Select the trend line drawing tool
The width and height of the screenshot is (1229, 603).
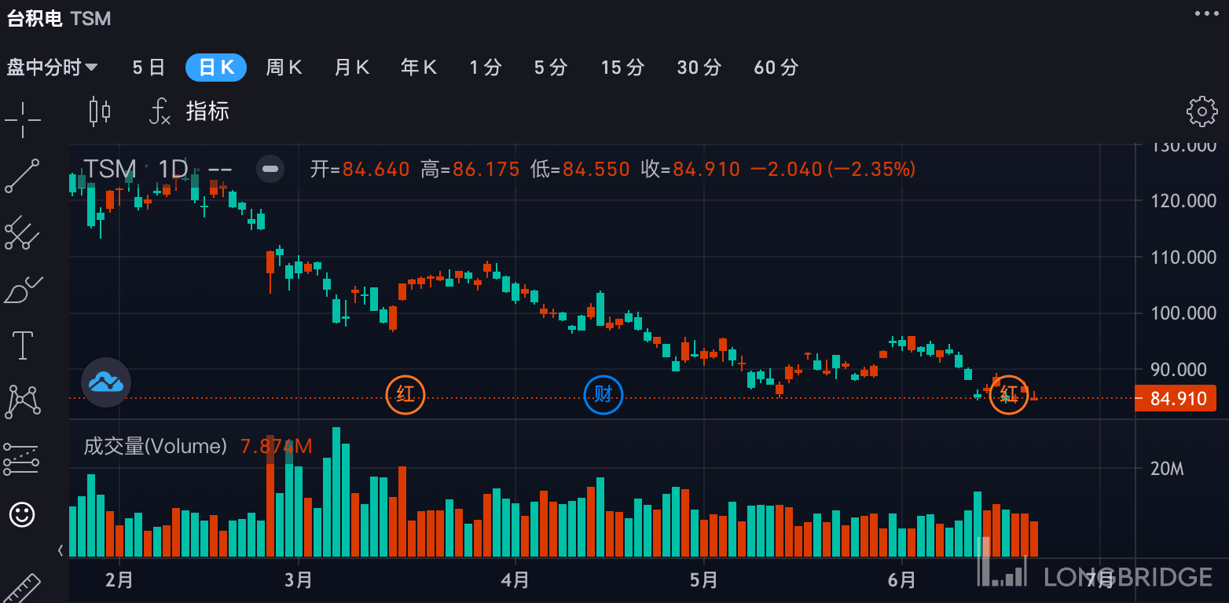(22, 176)
